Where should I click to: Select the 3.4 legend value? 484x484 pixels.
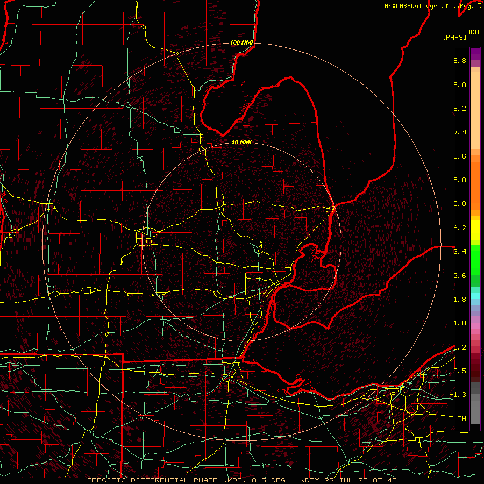tap(460, 252)
